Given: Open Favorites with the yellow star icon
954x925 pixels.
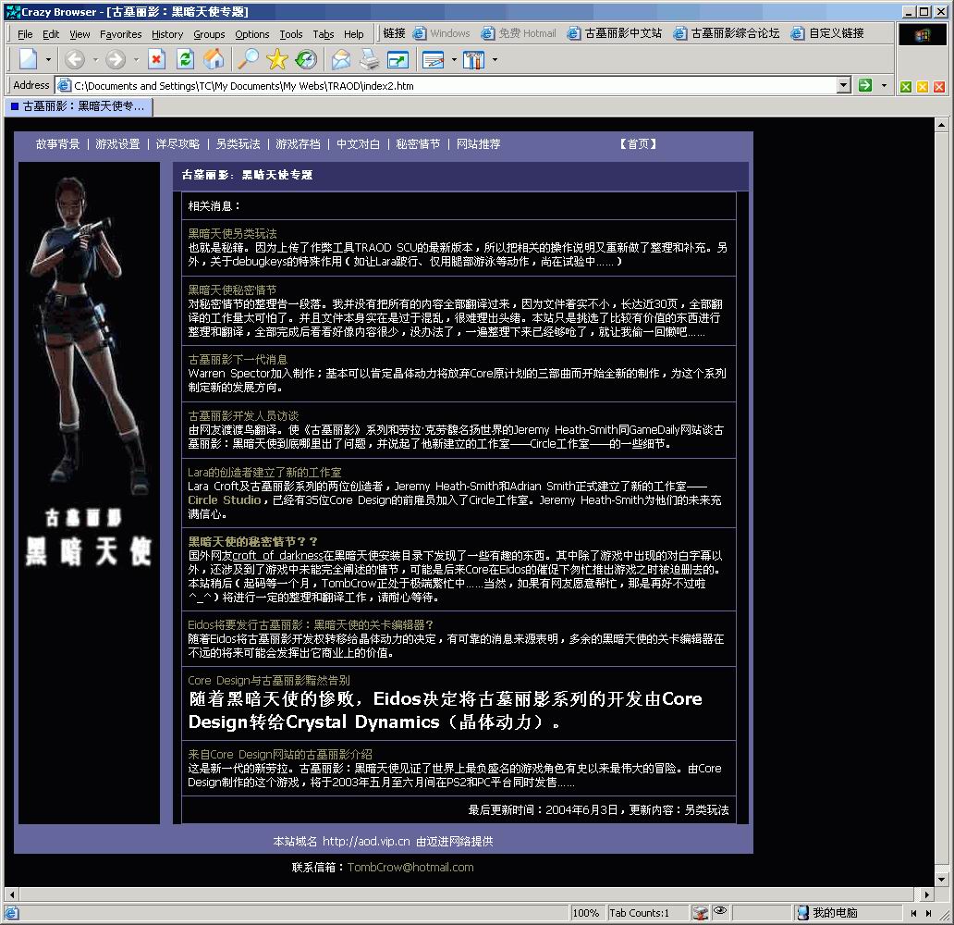Looking at the screenshot, I should [276, 59].
